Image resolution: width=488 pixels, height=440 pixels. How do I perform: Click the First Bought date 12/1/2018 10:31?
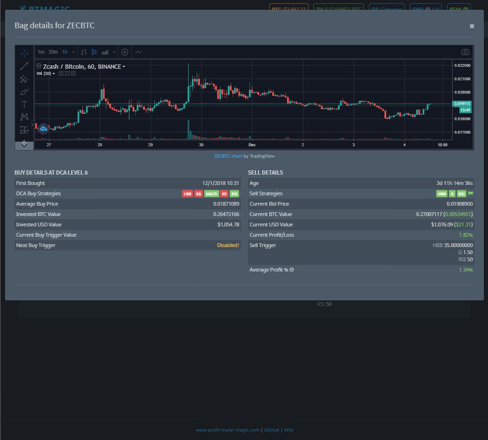[221, 183]
